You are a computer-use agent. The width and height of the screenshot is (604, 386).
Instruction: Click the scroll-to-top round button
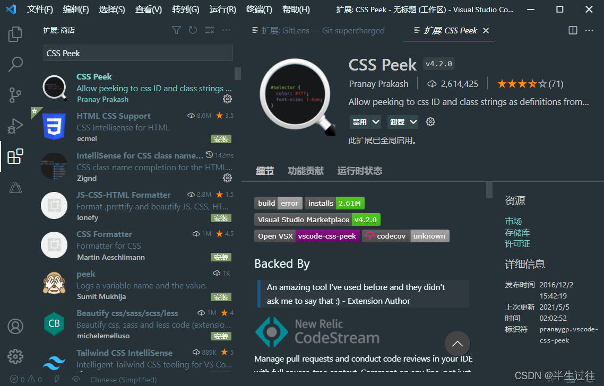457,344
